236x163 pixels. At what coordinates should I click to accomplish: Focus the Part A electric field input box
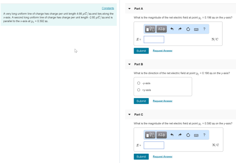154,39
